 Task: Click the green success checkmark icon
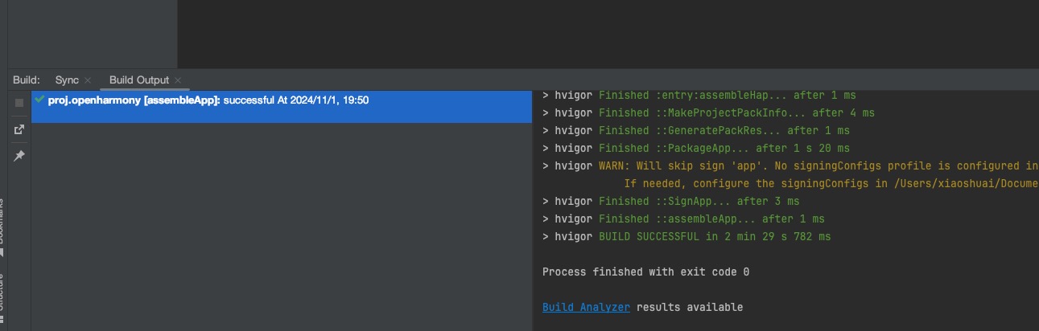coord(39,100)
